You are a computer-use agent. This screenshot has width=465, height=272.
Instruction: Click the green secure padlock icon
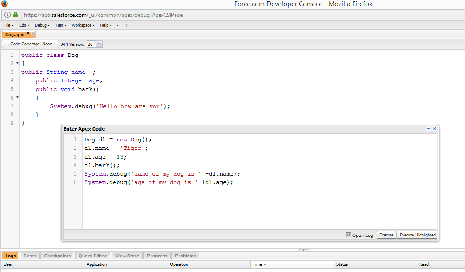coord(16,15)
